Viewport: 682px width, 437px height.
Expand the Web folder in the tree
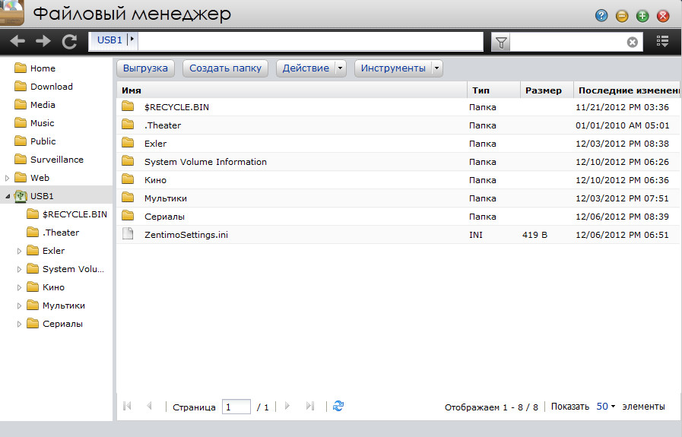[x=8, y=178]
